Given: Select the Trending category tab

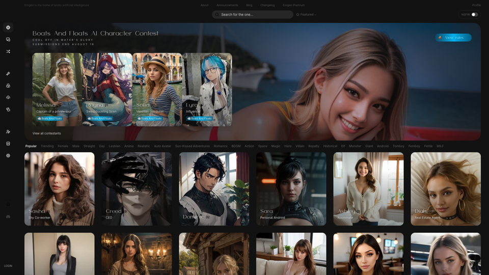Looking at the screenshot, I should tap(47, 146).
